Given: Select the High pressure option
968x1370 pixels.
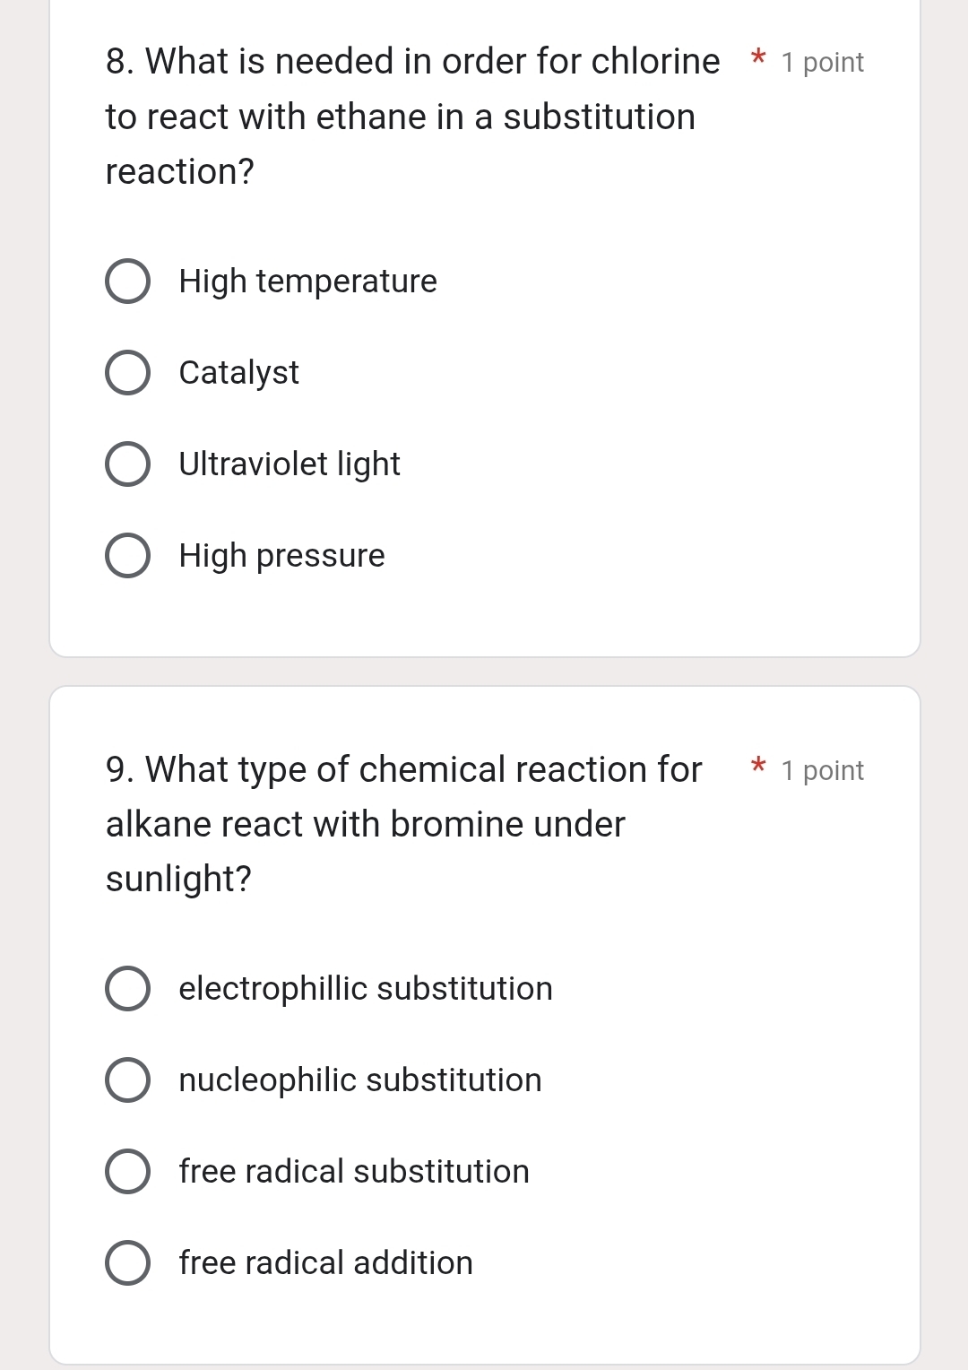Looking at the screenshot, I should coord(126,556).
